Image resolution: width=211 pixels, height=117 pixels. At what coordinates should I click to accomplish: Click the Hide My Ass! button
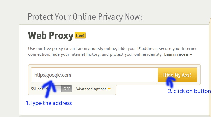[177, 75]
